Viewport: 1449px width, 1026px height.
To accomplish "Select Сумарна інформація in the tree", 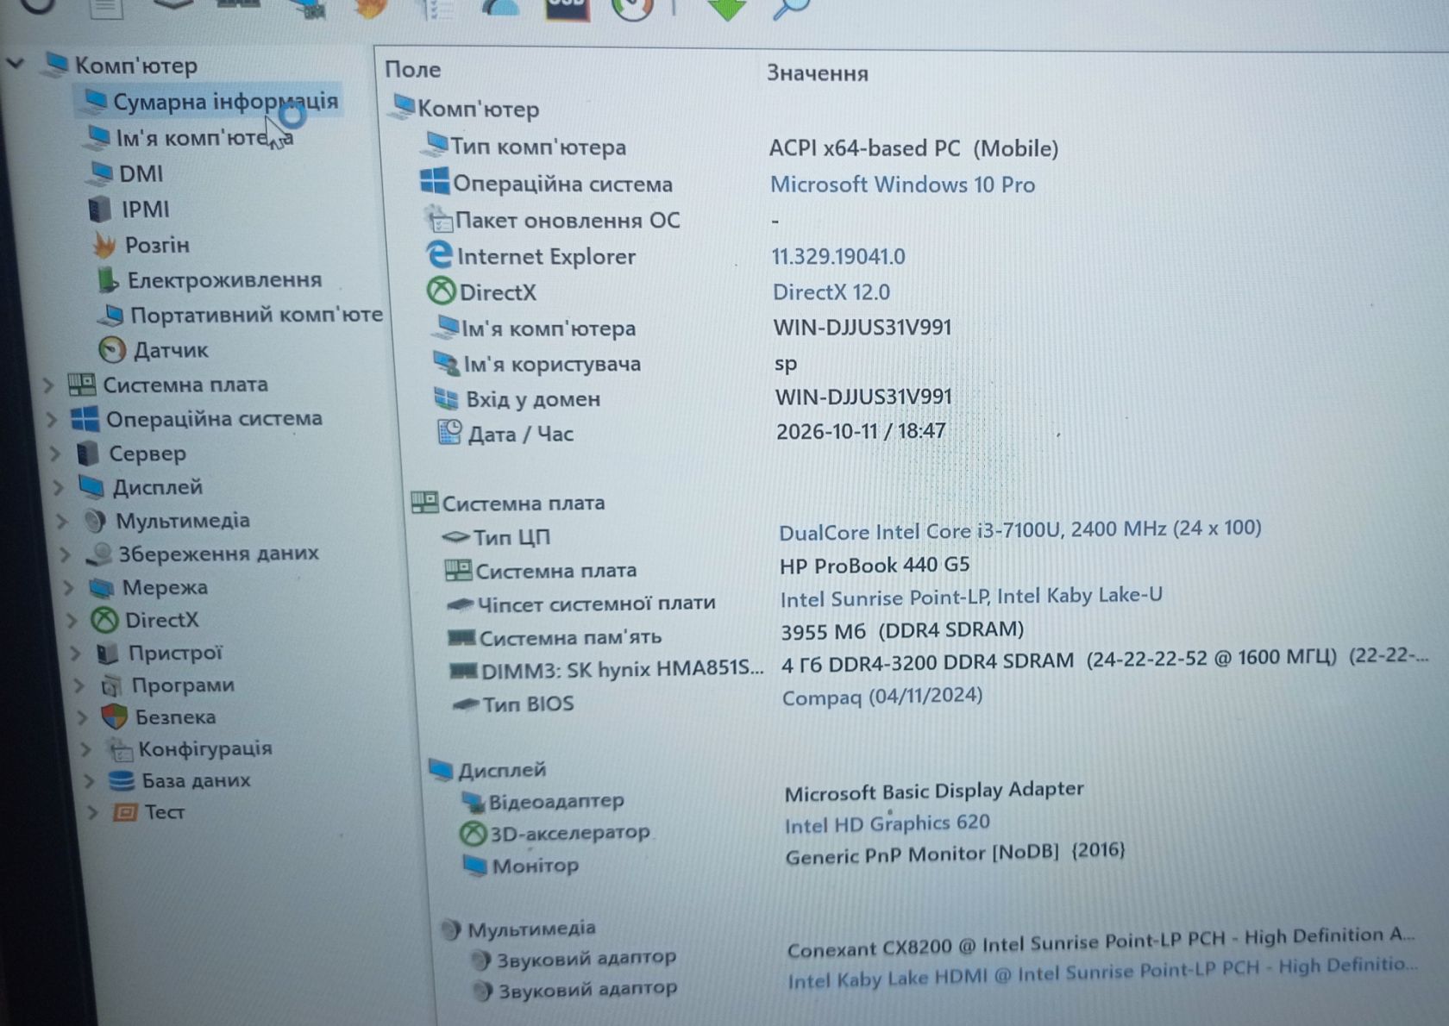I will pos(226,102).
